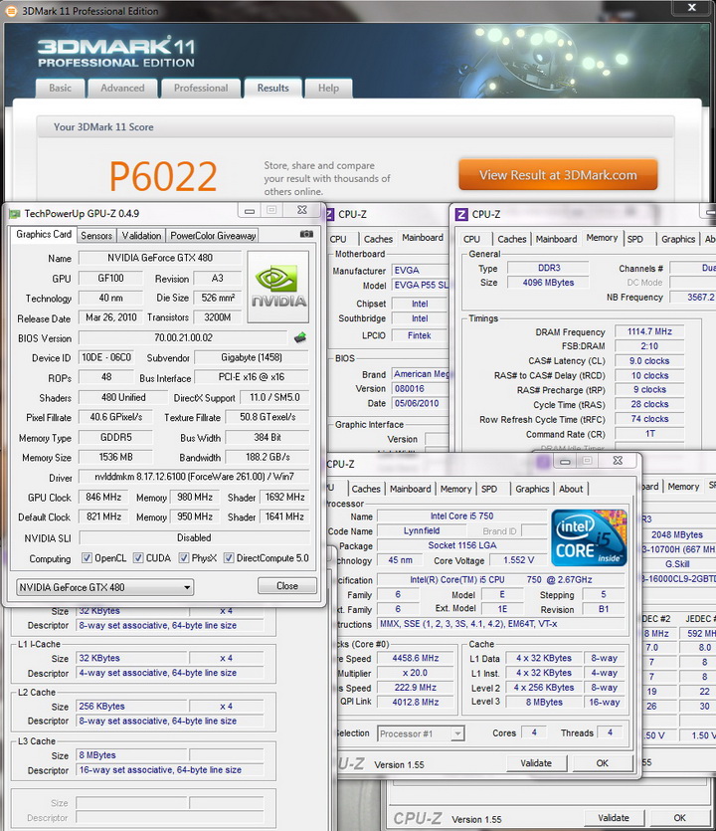This screenshot has width=716, height=831.
Task: Open the Results tab in 3DMark
Action: click(x=273, y=88)
